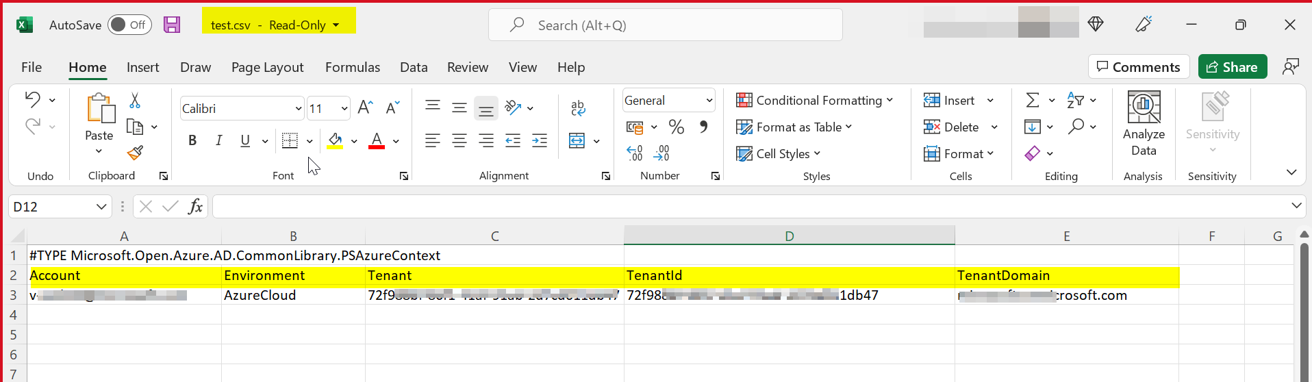Click the Comments button
Screen dimensions: 1312x382
tap(1138, 66)
